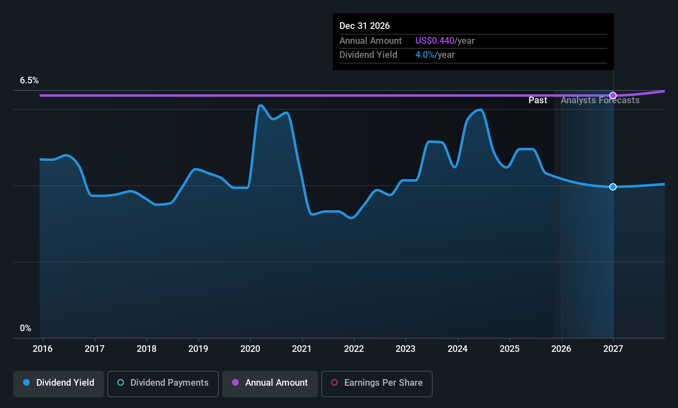Click the 0% y-axis label
Image resolution: width=678 pixels, height=408 pixels.
[x=26, y=328]
